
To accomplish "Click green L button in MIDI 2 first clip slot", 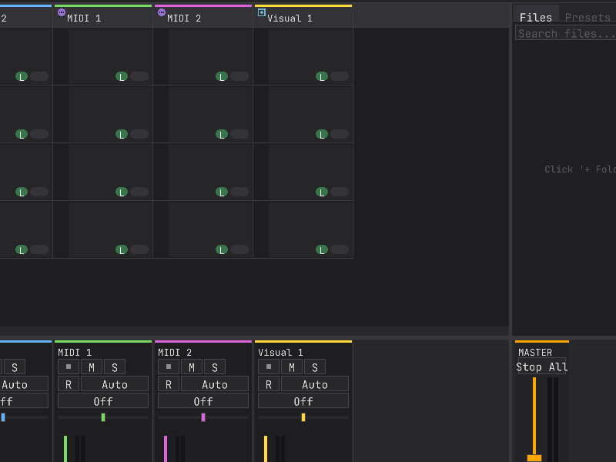I will (x=222, y=76).
